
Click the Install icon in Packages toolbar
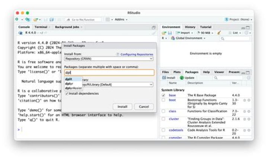click(164, 78)
